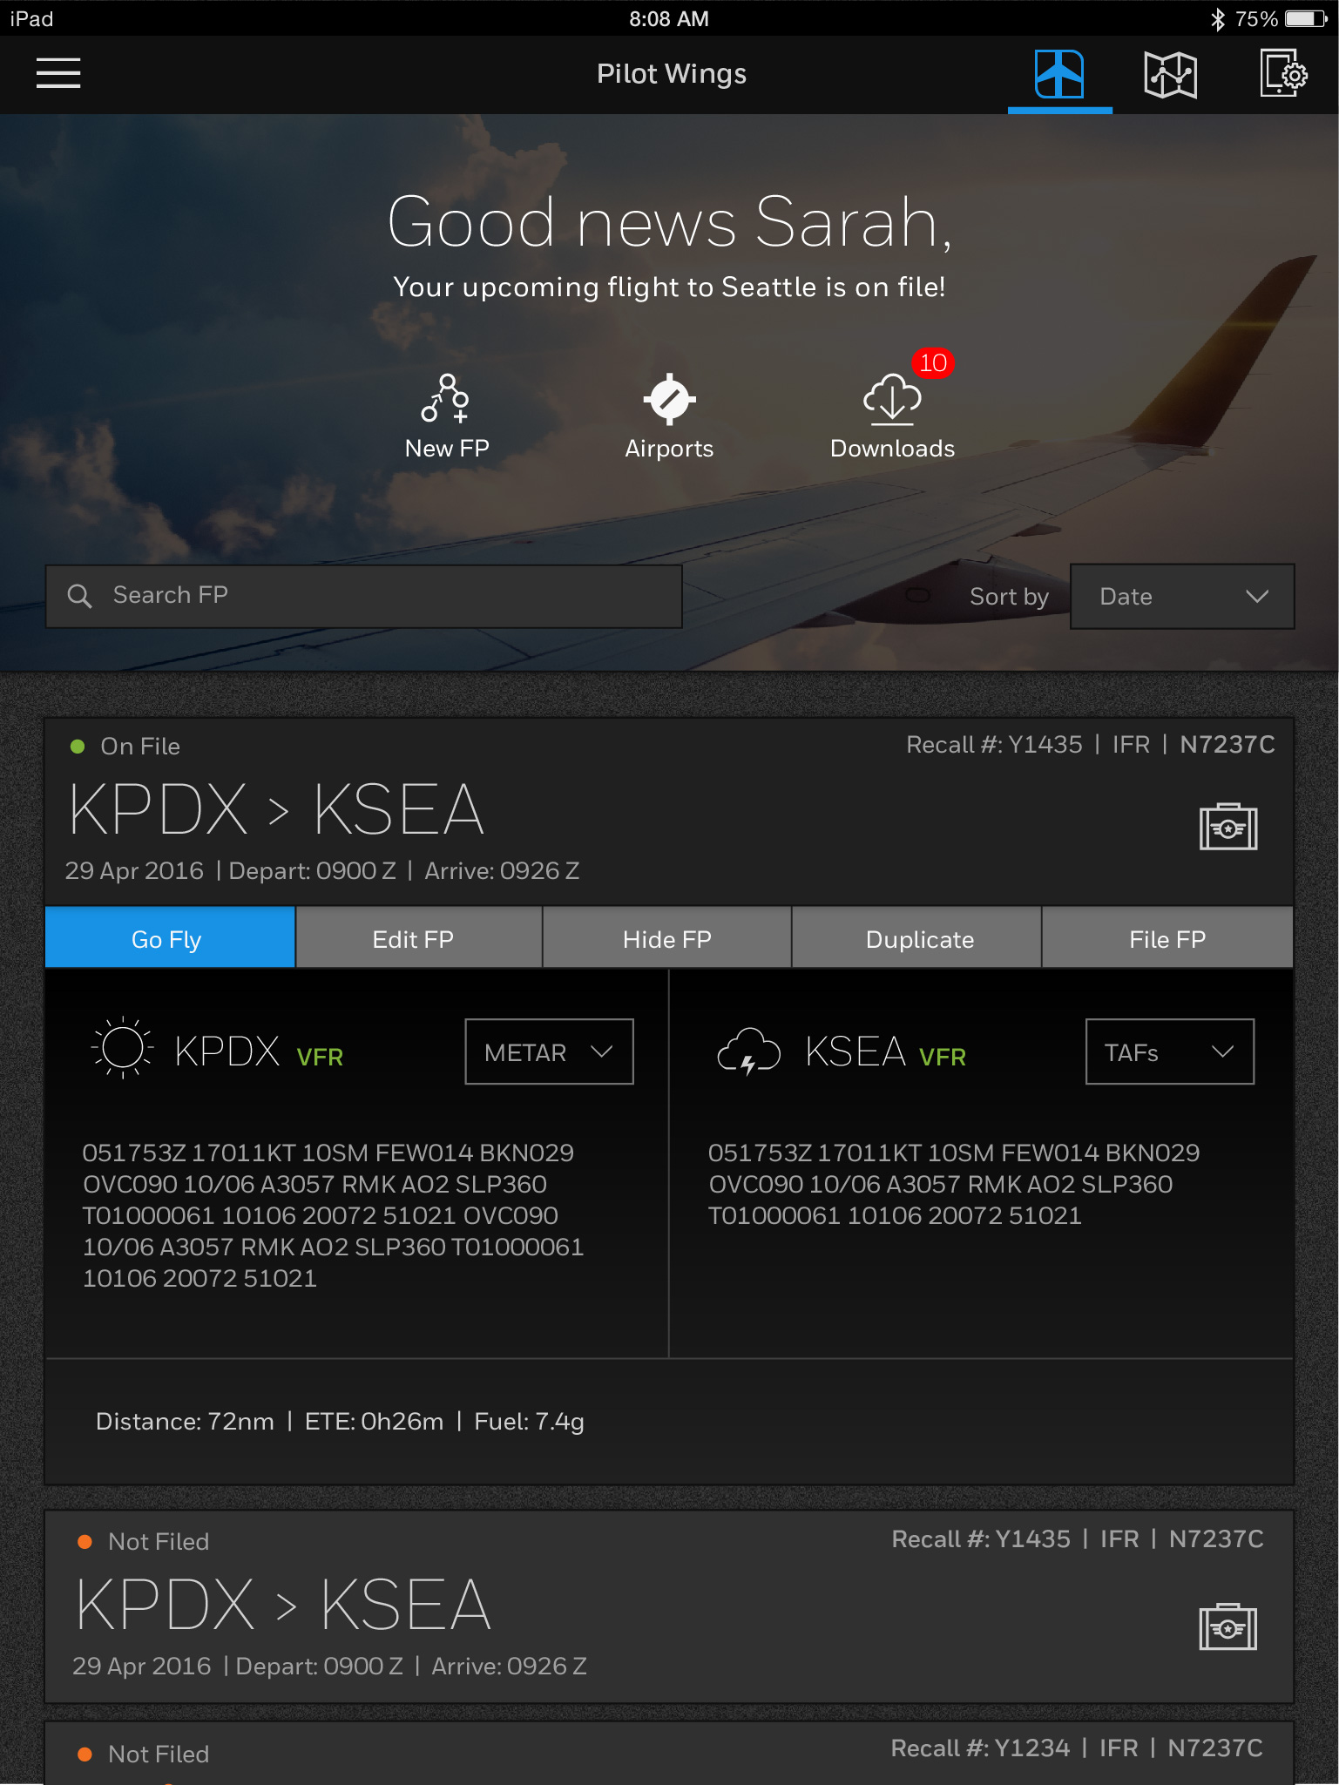Tap the Duplicate button

point(917,937)
